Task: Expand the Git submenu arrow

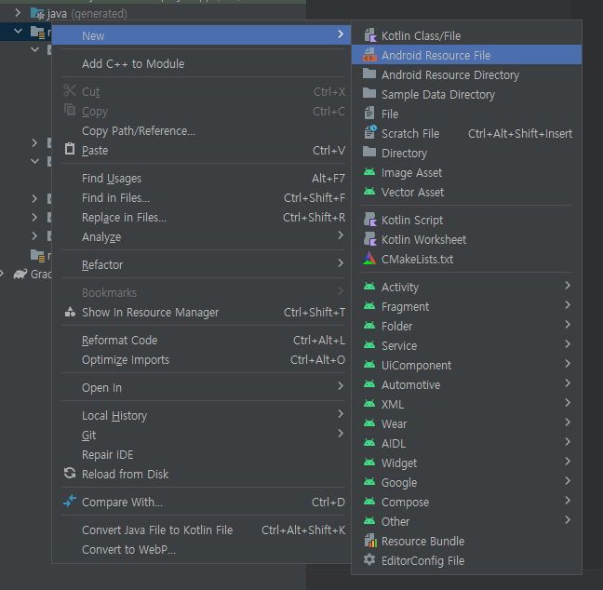Action: coord(341,434)
